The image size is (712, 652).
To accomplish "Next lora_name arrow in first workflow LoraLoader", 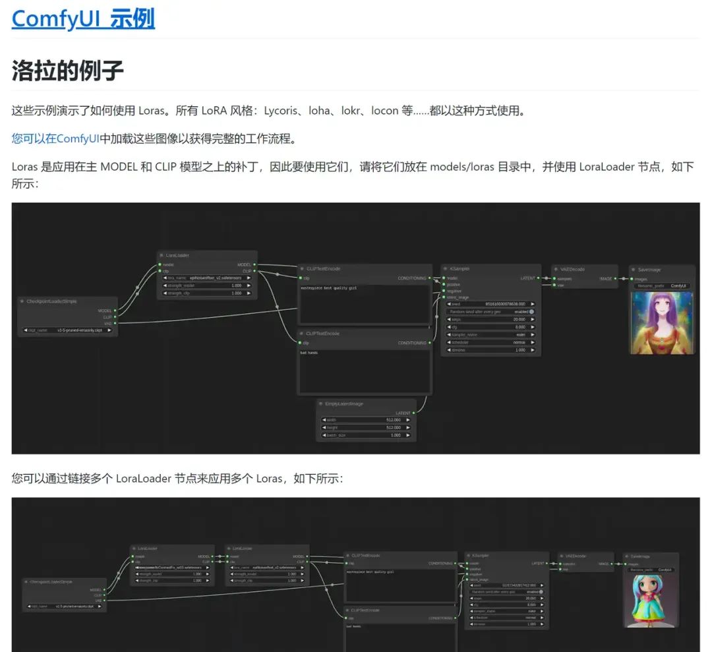I will 249,278.
